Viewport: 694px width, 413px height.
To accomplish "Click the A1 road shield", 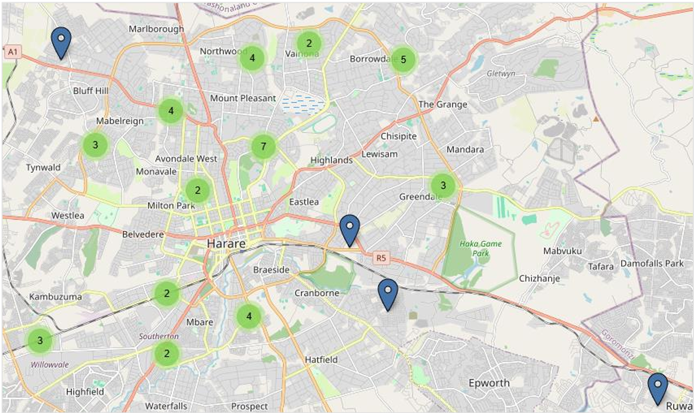I will pos(13,52).
